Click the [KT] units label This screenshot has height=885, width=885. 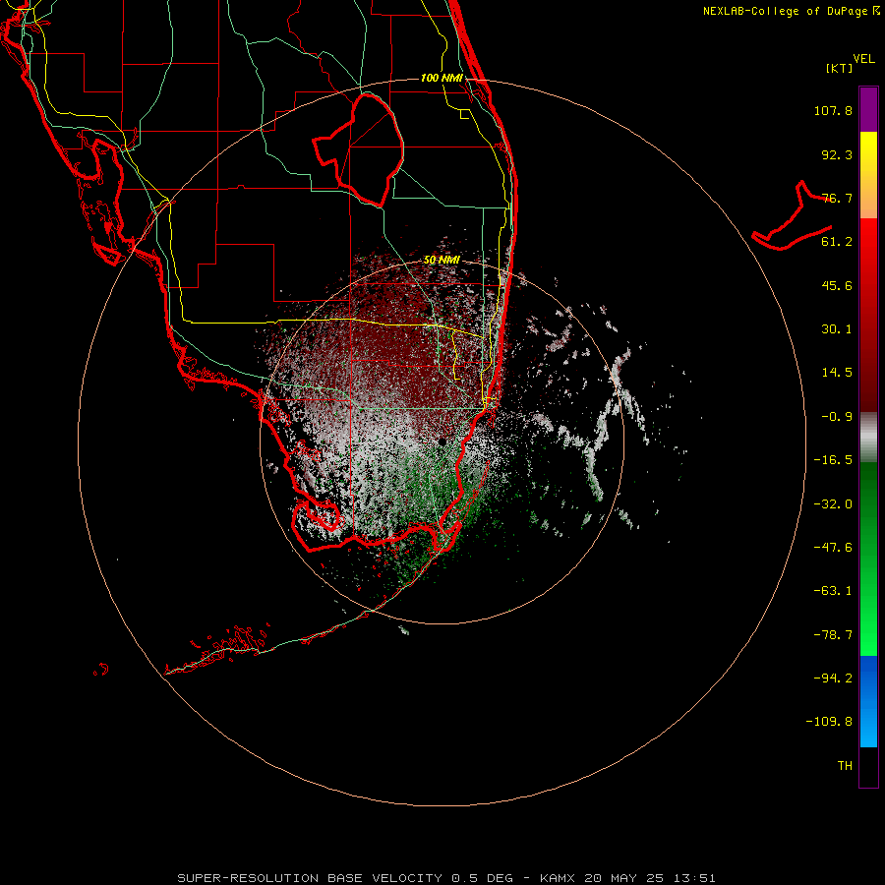840,68
